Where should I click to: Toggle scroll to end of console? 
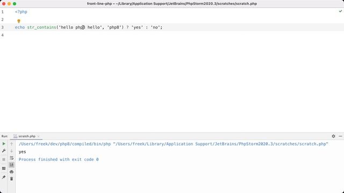coord(12,165)
